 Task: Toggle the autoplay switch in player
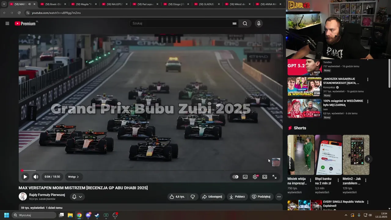[235, 177]
